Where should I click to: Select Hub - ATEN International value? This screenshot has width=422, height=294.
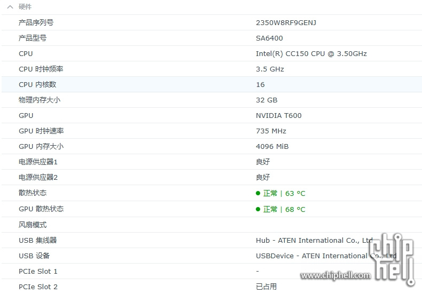click(x=314, y=240)
